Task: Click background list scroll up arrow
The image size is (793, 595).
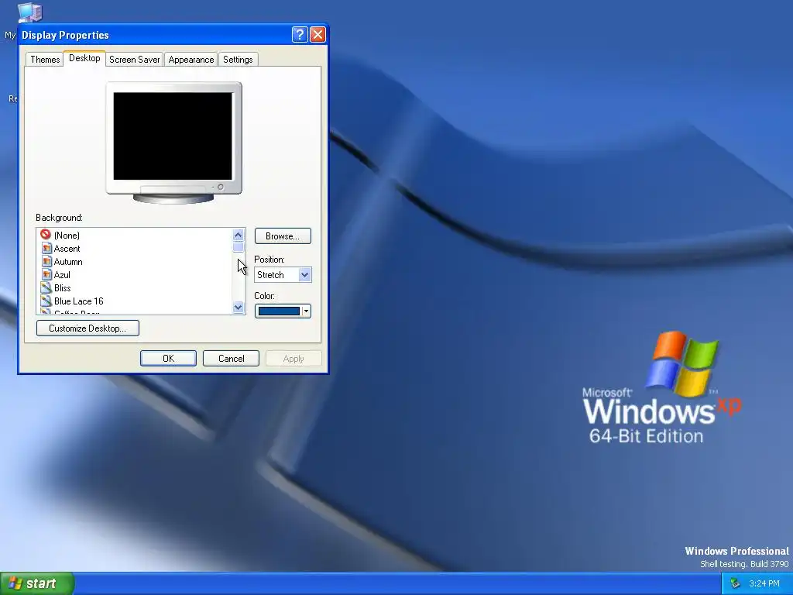Action: (x=239, y=235)
